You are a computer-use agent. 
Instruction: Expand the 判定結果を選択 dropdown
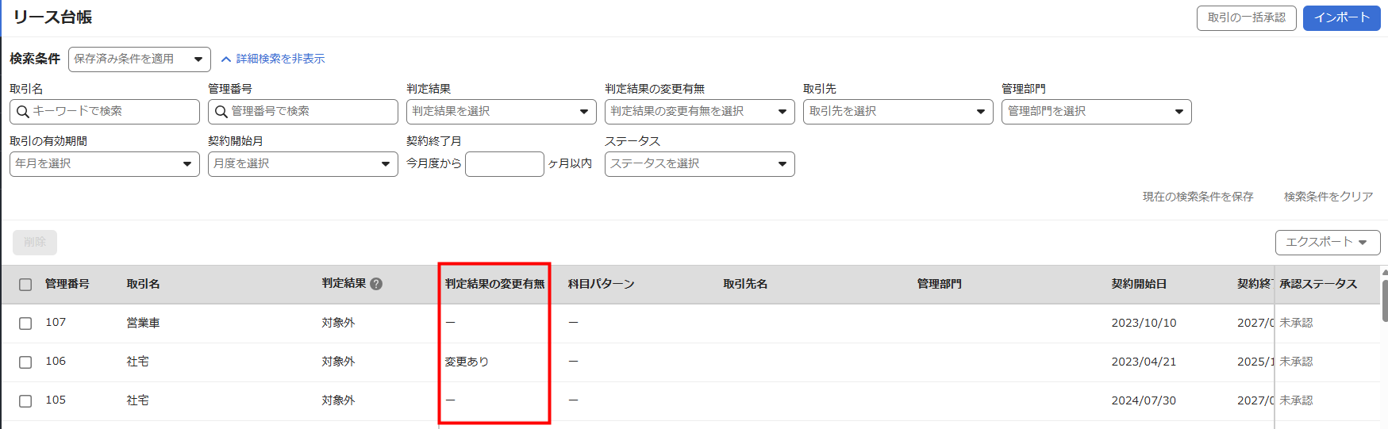[x=501, y=112]
